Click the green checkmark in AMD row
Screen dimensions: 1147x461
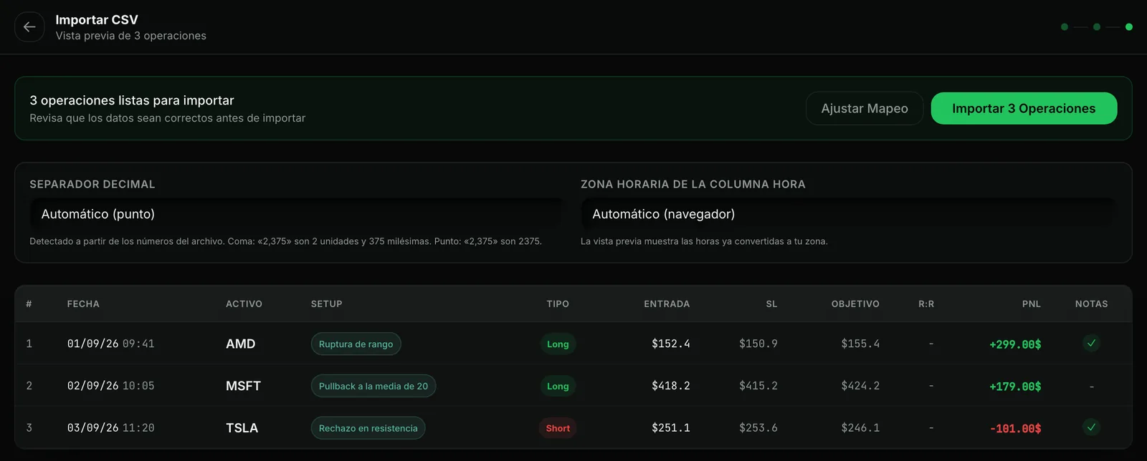[x=1091, y=344]
